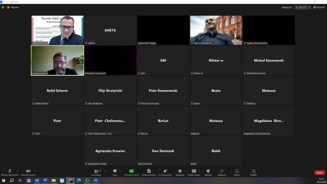Select Janusz Kornecki's highlighted video tile
Screen dimensions: 327x184
(x=57, y=60)
